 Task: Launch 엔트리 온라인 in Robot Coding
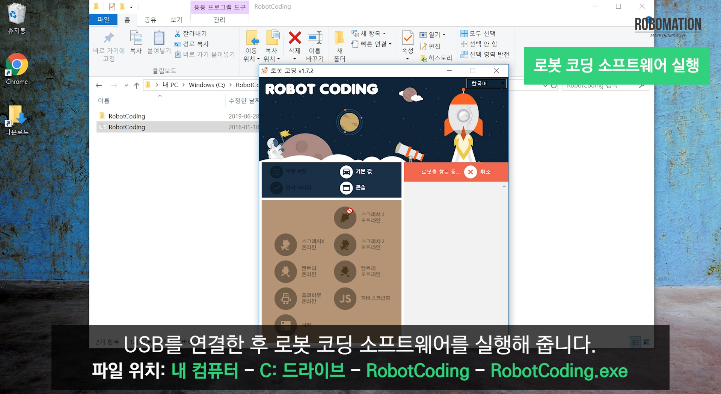(x=286, y=271)
